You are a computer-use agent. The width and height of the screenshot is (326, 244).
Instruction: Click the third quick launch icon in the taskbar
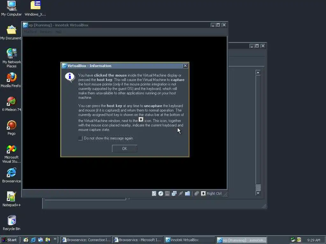coord(40,240)
